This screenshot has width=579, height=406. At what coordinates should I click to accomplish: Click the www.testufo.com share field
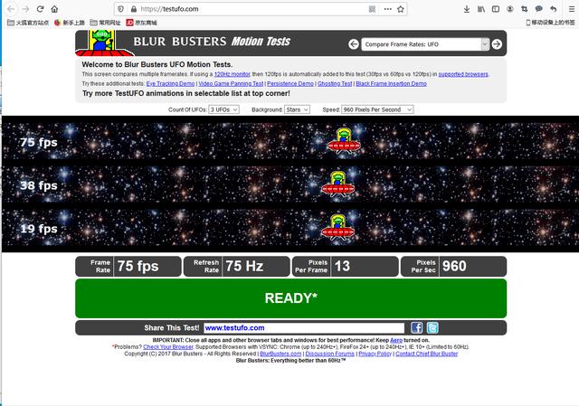[x=304, y=327]
